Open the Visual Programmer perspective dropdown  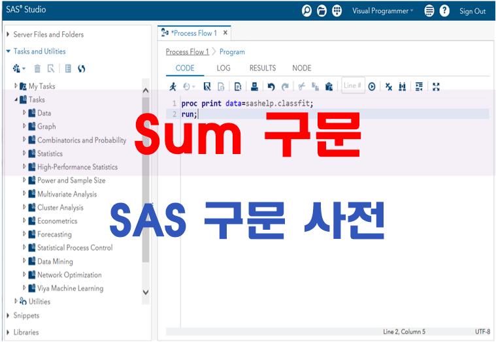[x=383, y=10]
